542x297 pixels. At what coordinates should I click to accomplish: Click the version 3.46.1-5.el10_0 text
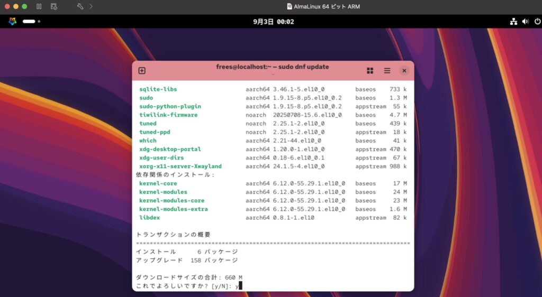tap(299, 89)
